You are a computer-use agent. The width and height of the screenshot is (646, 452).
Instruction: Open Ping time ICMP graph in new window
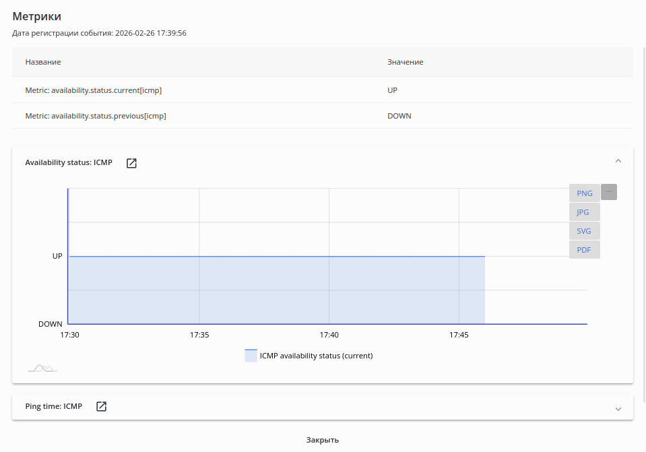[101, 406]
